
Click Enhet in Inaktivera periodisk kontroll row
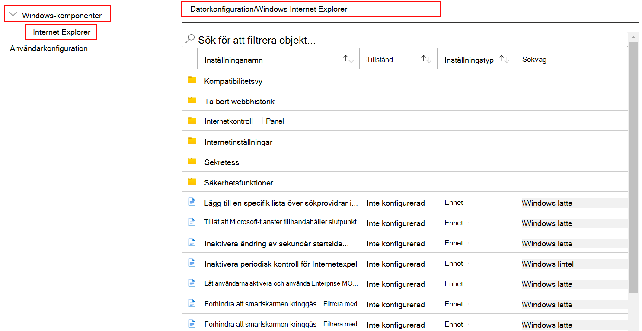pos(454,263)
